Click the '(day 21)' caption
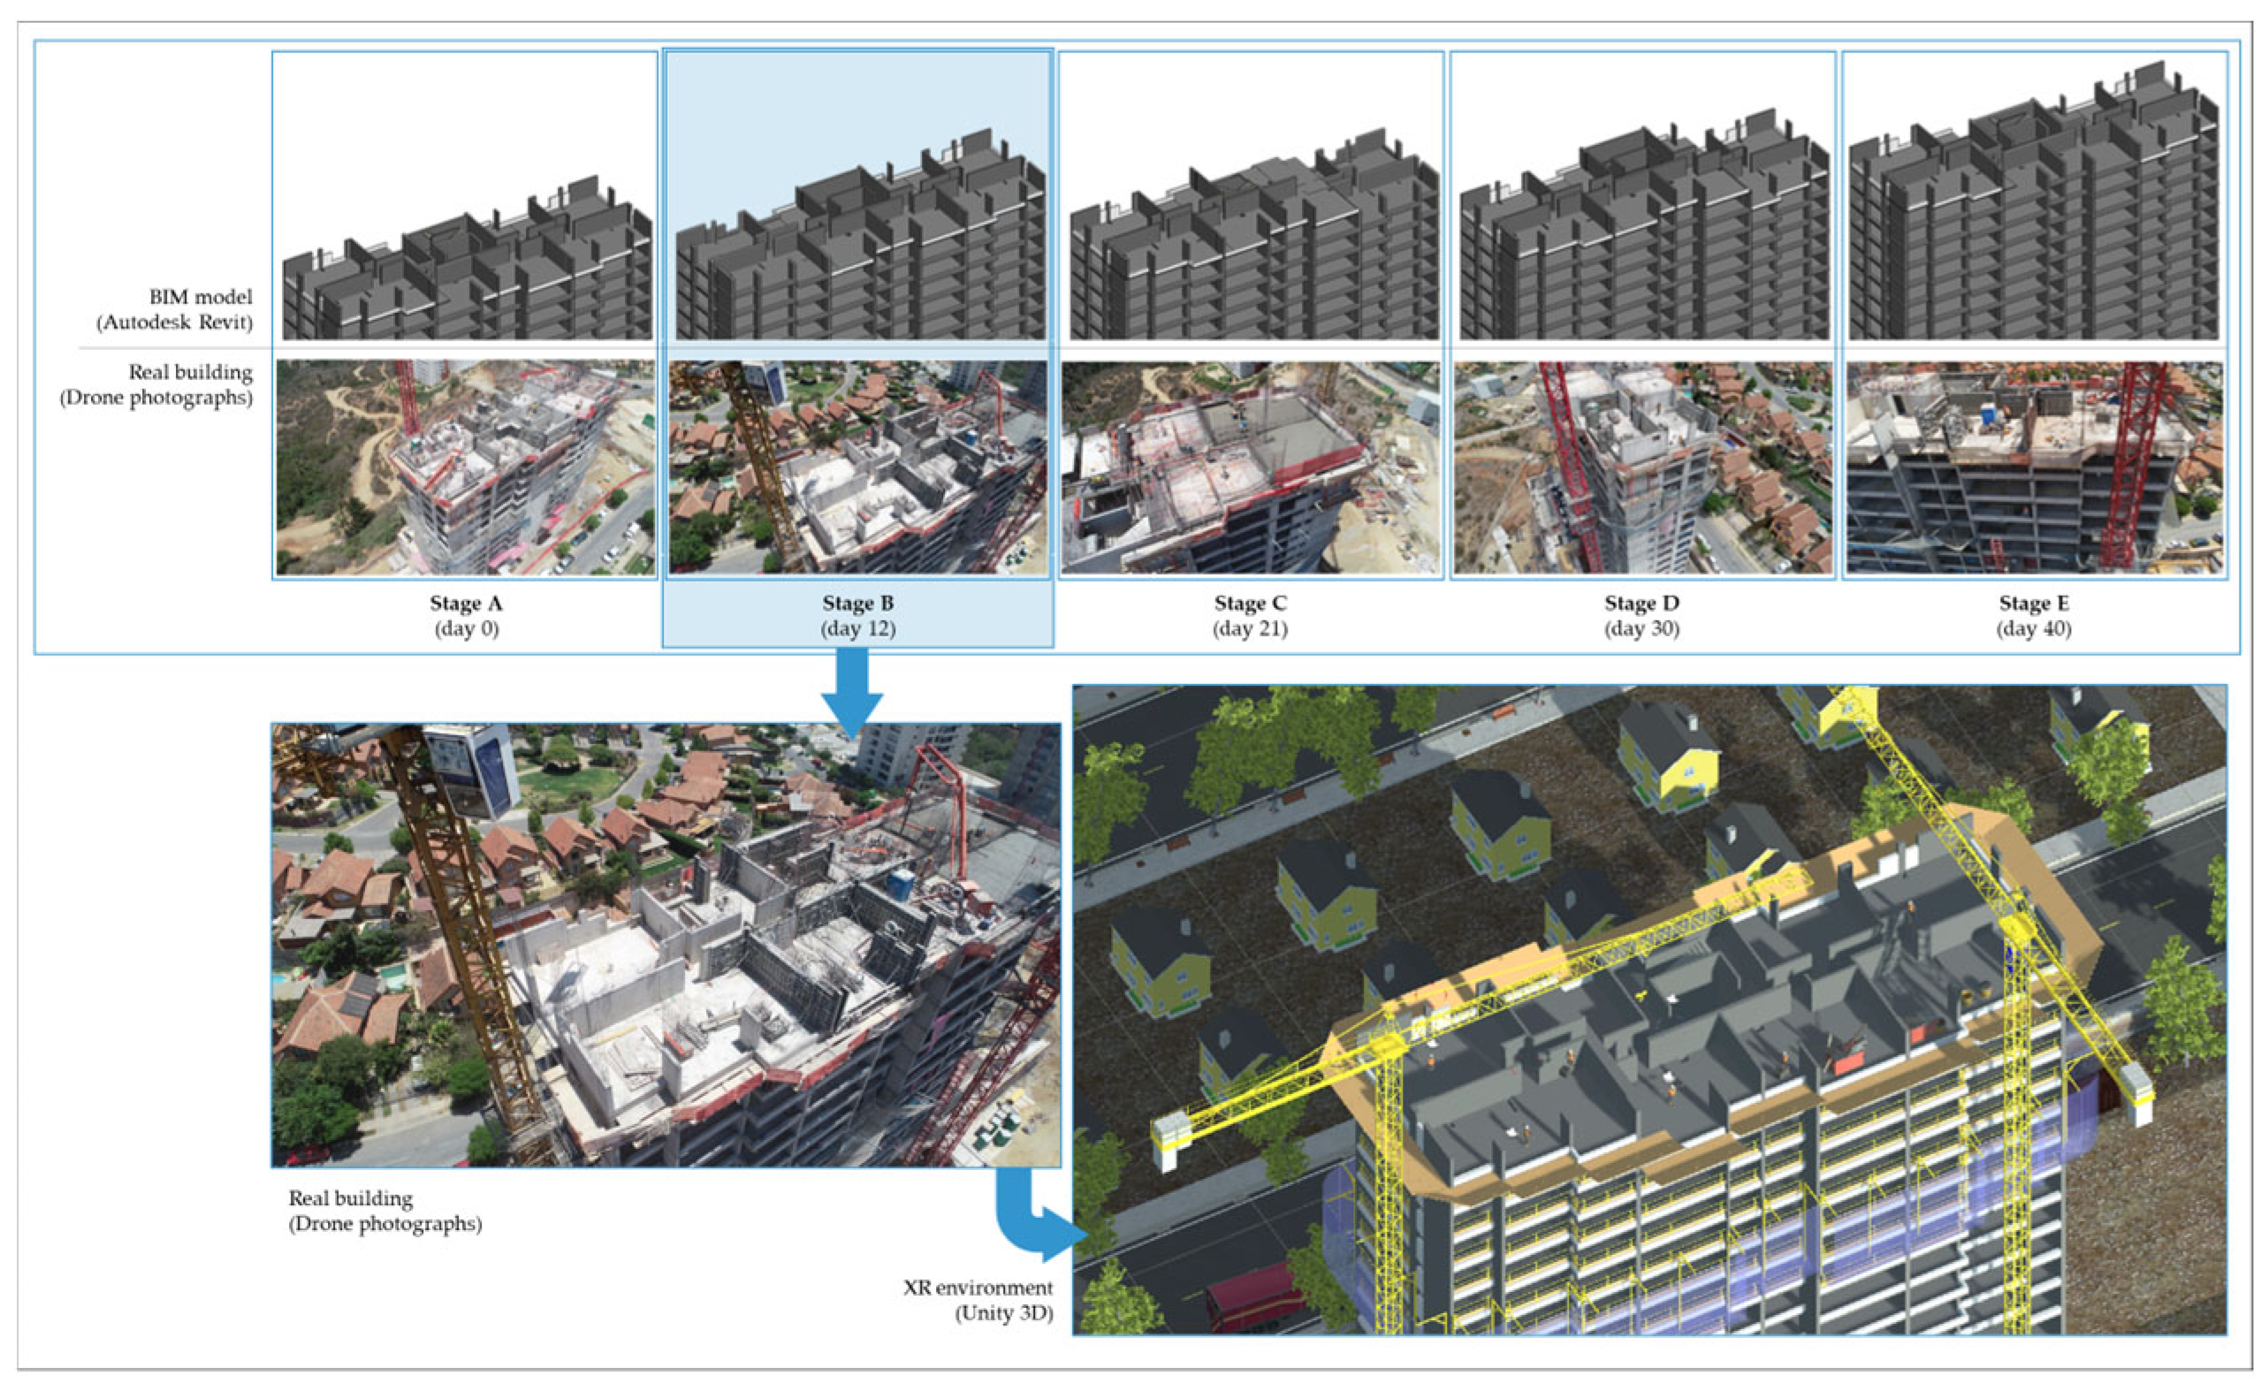 (1250, 630)
